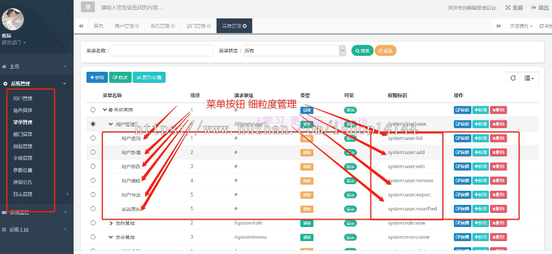Click the green 搜索 button
This screenshot has width=552, height=254.
pos(362,51)
